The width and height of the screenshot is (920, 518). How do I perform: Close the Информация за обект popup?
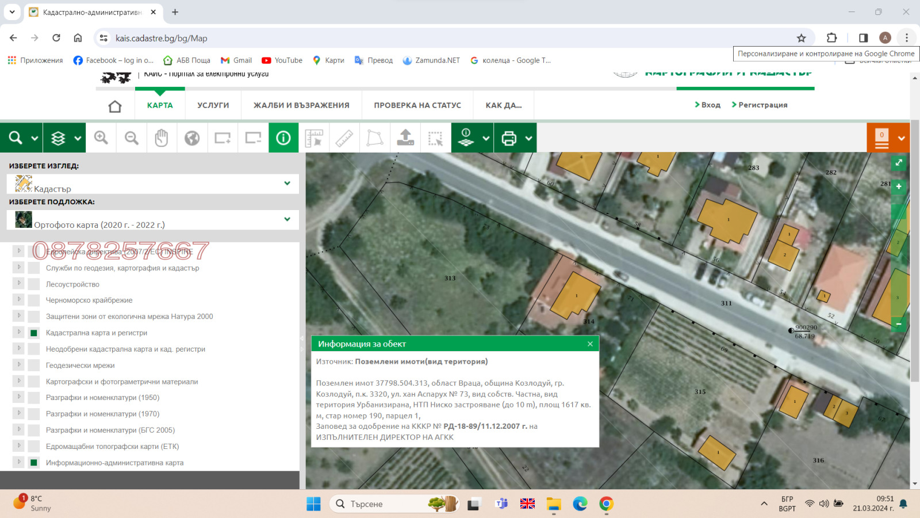tap(590, 344)
